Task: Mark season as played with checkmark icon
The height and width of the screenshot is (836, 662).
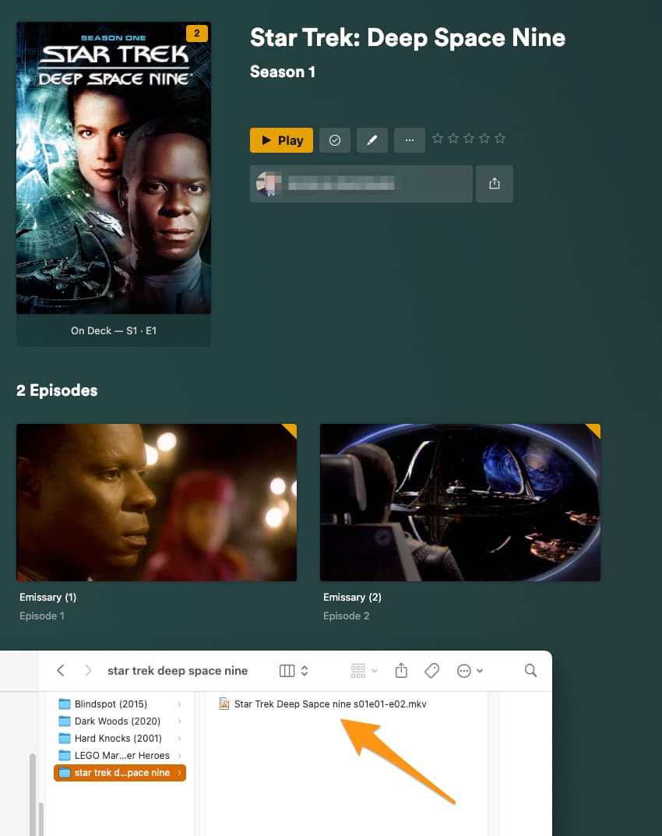Action: (x=335, y=140)
